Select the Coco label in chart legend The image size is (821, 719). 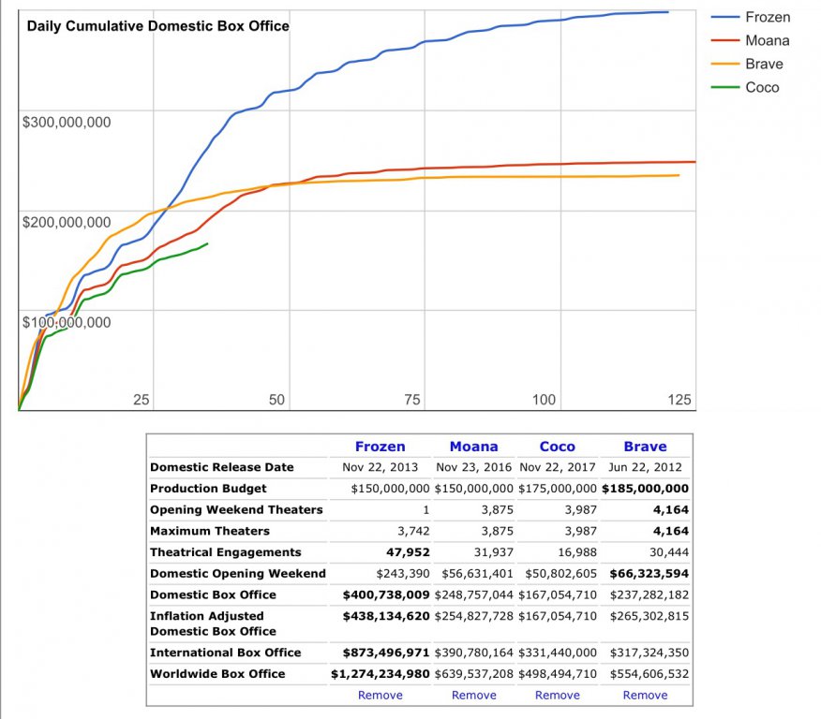point(762,88)
